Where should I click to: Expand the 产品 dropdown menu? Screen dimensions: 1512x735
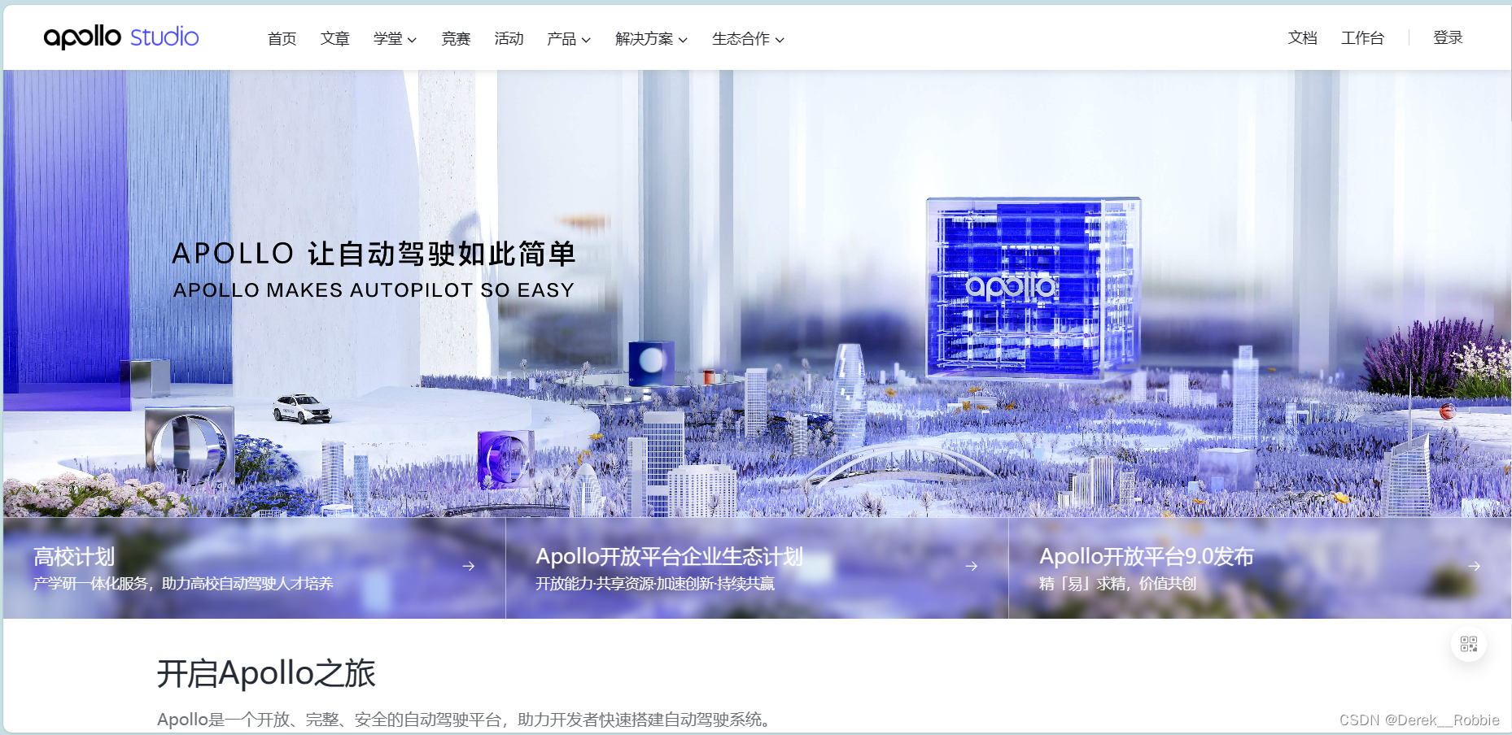click(x=569, y=38)
